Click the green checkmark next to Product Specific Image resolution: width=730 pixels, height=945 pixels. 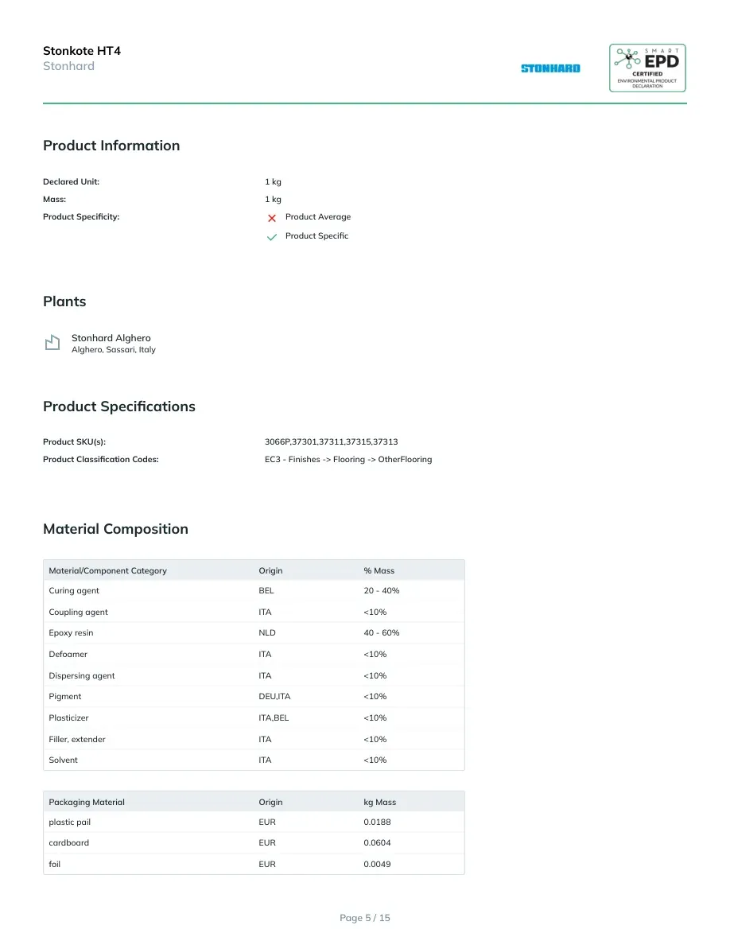(272, 237)
